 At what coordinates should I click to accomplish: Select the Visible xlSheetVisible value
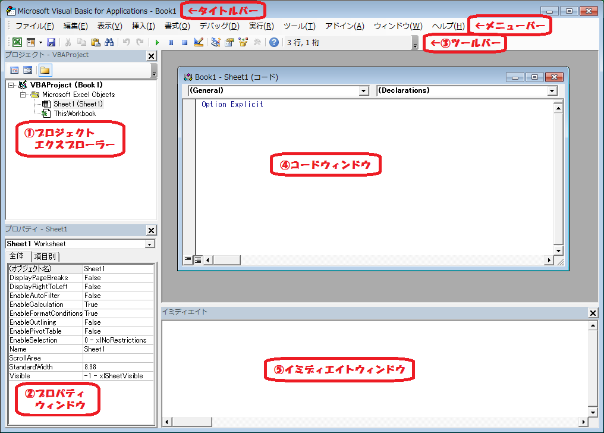pyautogui.click(x=118, y=376)
